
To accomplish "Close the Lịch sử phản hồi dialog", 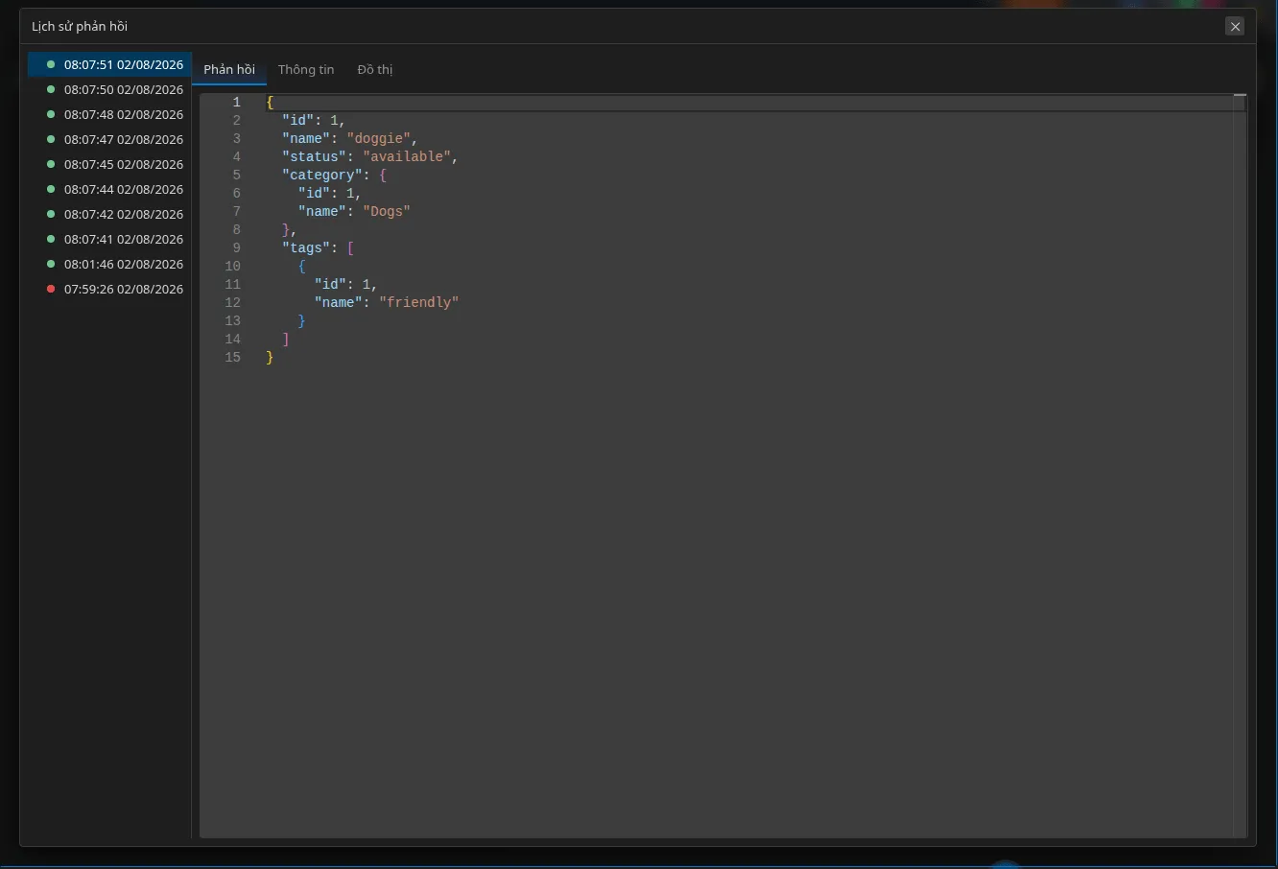I will 1235,27.
